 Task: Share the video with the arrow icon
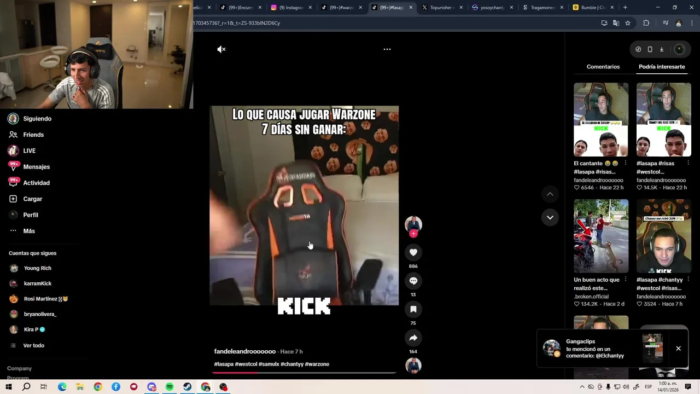tap(413, 338)
